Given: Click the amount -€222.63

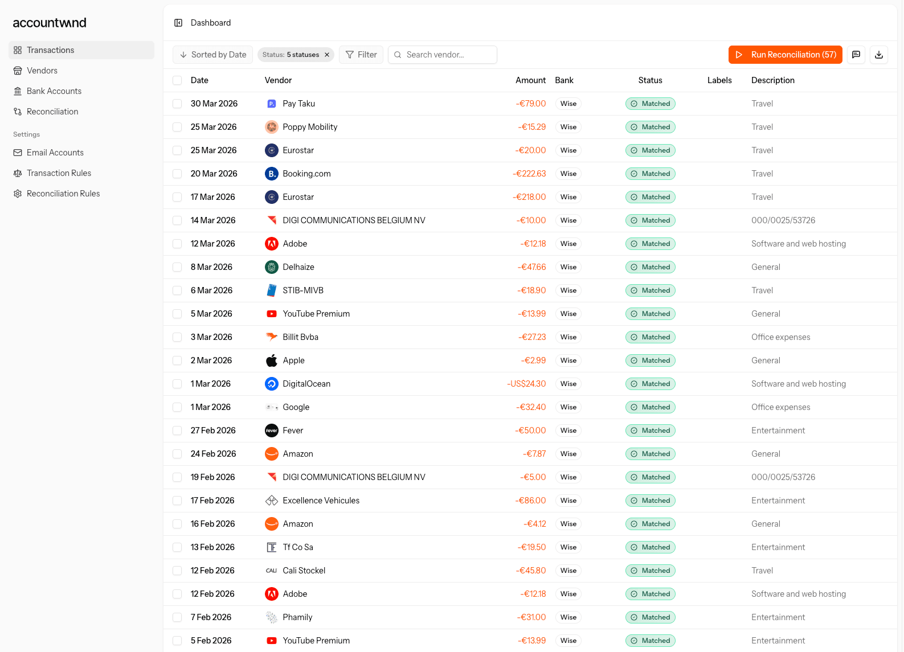Looking at the screenshot, I should coord(529,174).
